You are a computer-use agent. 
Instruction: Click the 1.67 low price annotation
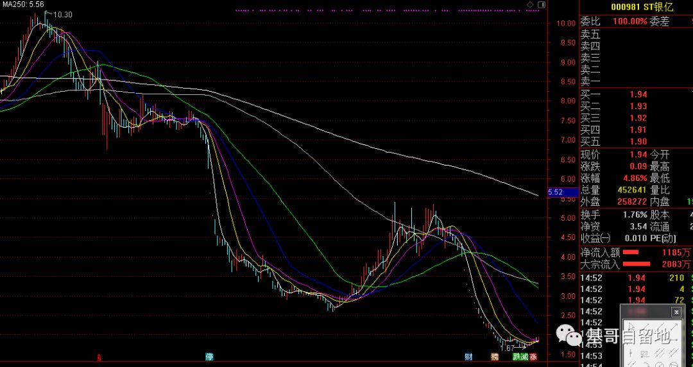pos(508,348)
